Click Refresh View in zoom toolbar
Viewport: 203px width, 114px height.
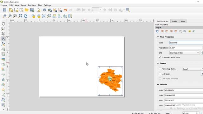(x=25, y=16)
